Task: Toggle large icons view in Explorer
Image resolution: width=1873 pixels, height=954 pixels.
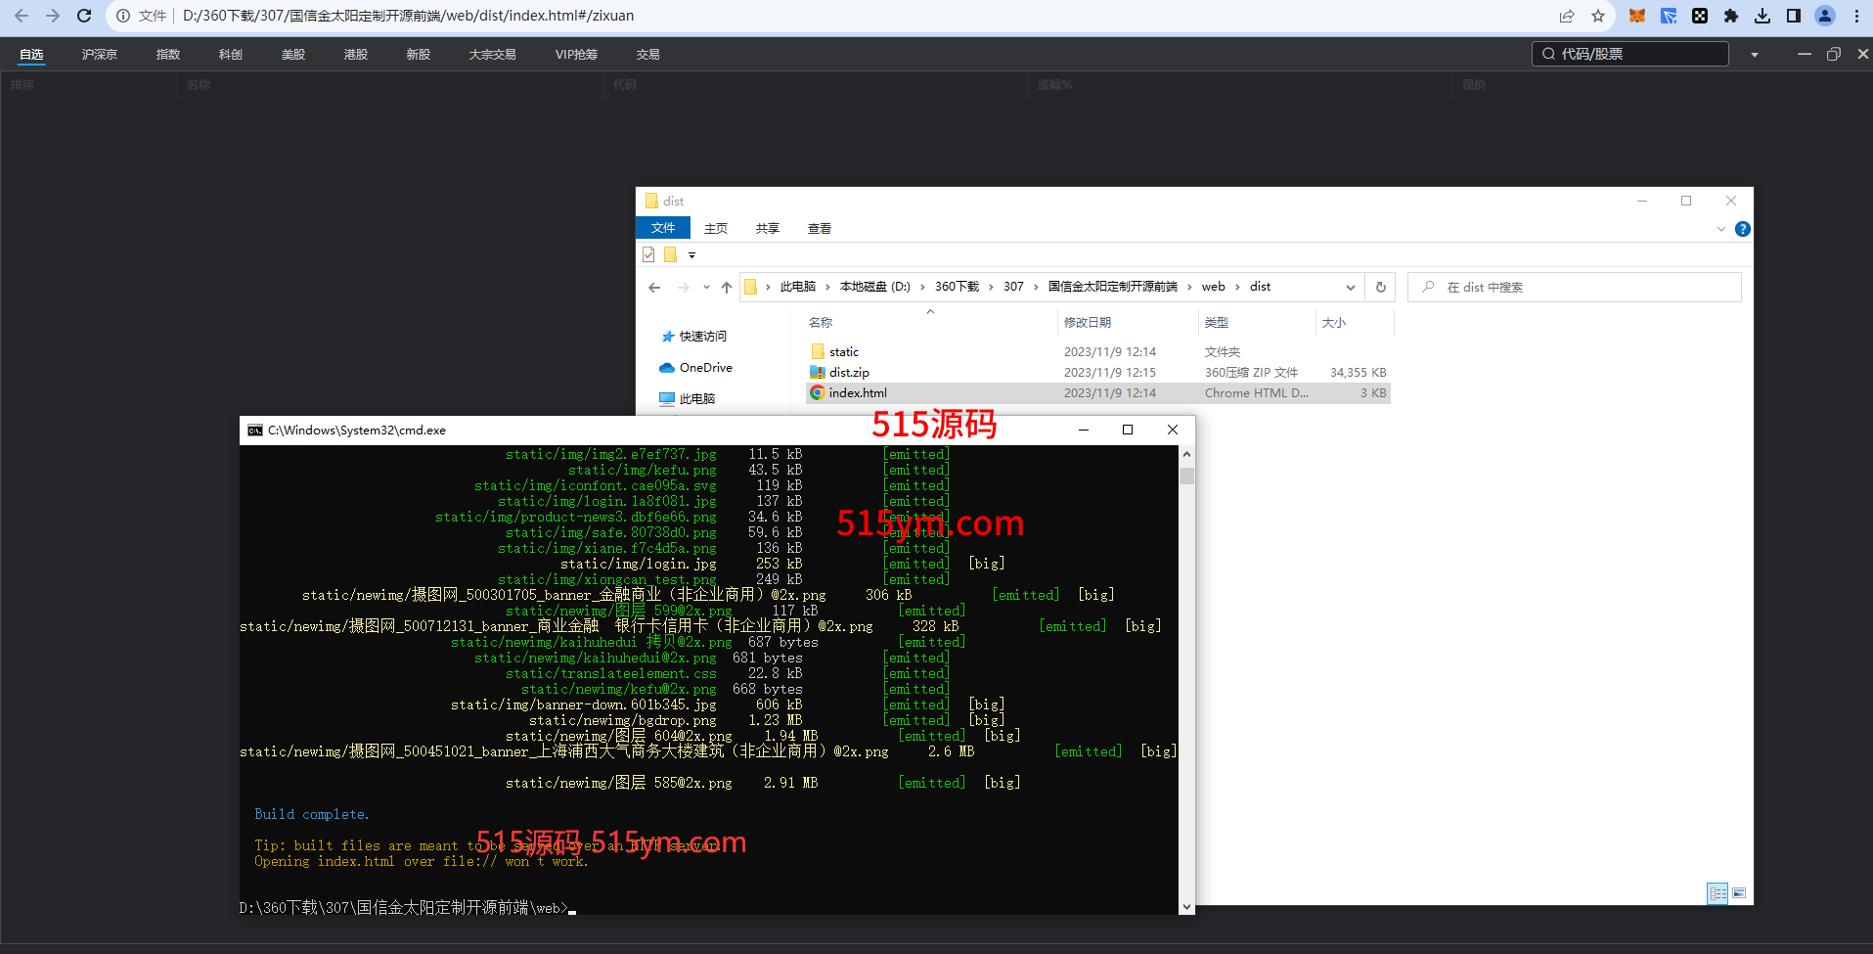Action: pos(1739,893)
